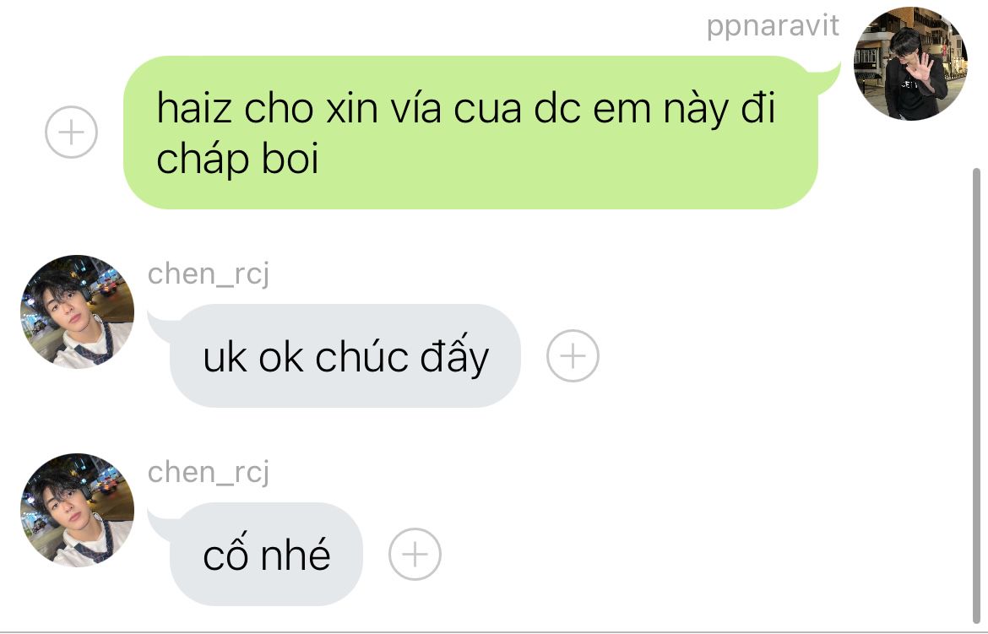This screenshot has height=634, width=988.
Task: Click the word "haiz" in the green message
Action: 194,108
